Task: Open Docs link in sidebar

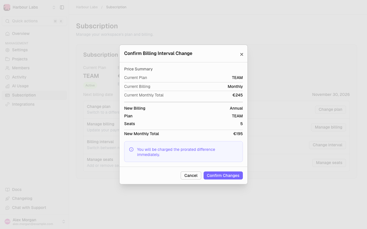Action: point(34,189)
